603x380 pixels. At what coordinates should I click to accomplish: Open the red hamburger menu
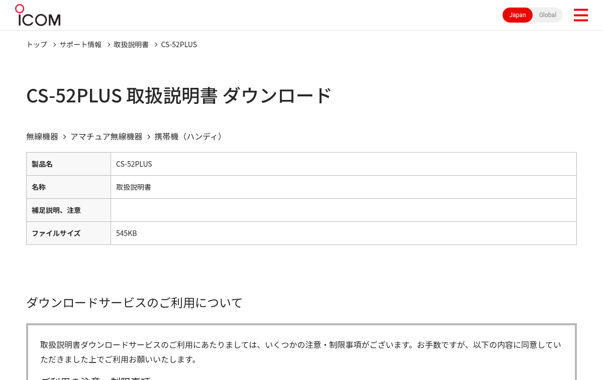tap(581, 15)
